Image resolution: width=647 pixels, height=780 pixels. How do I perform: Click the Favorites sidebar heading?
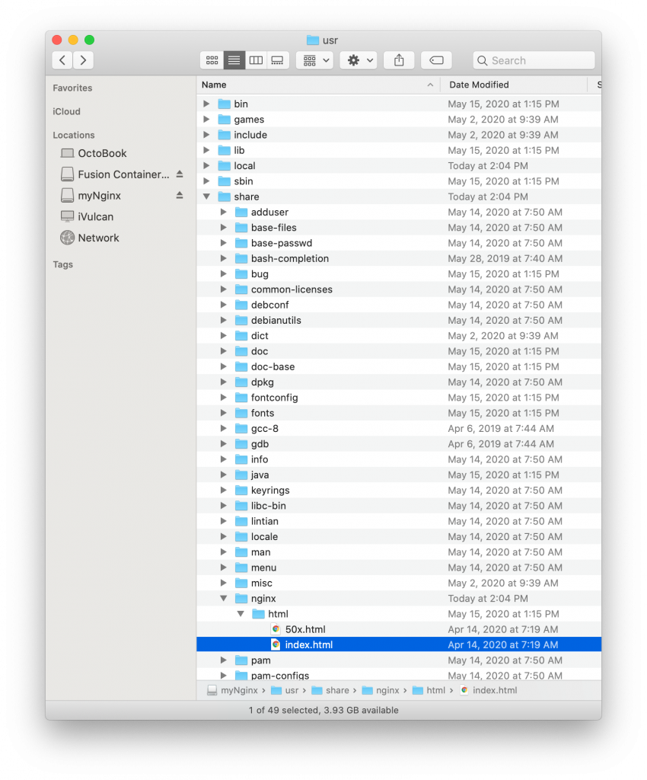[x=72, y=88]
